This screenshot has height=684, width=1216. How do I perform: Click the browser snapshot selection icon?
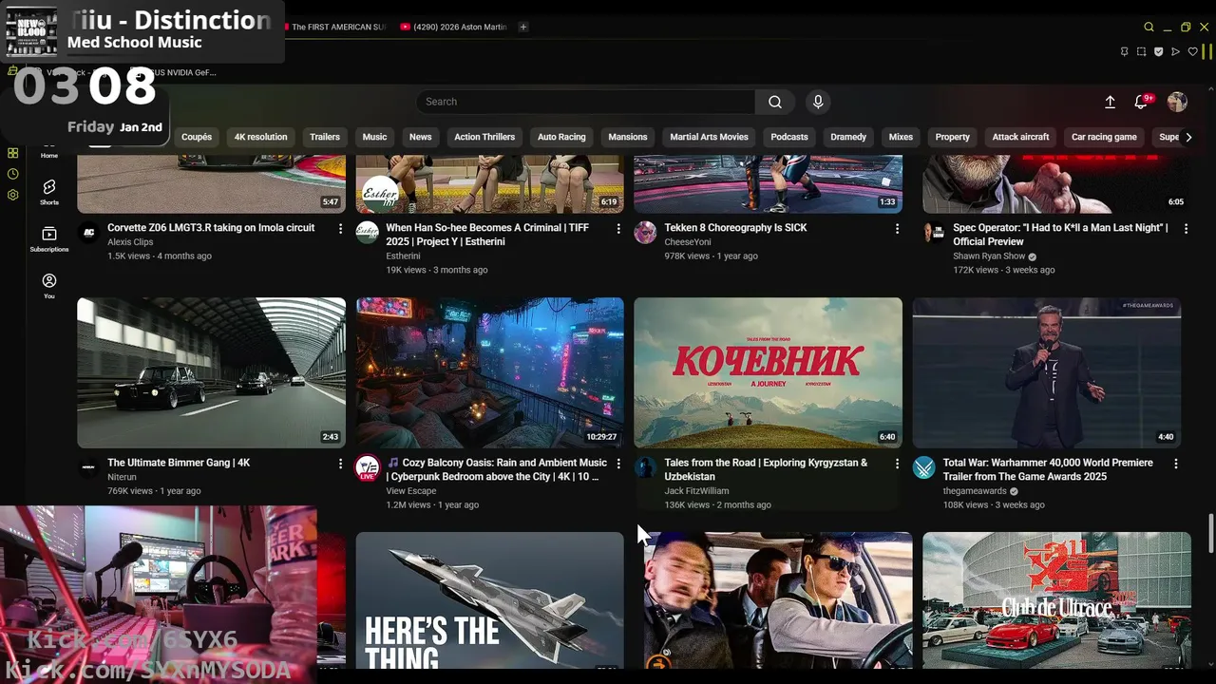1141,51
